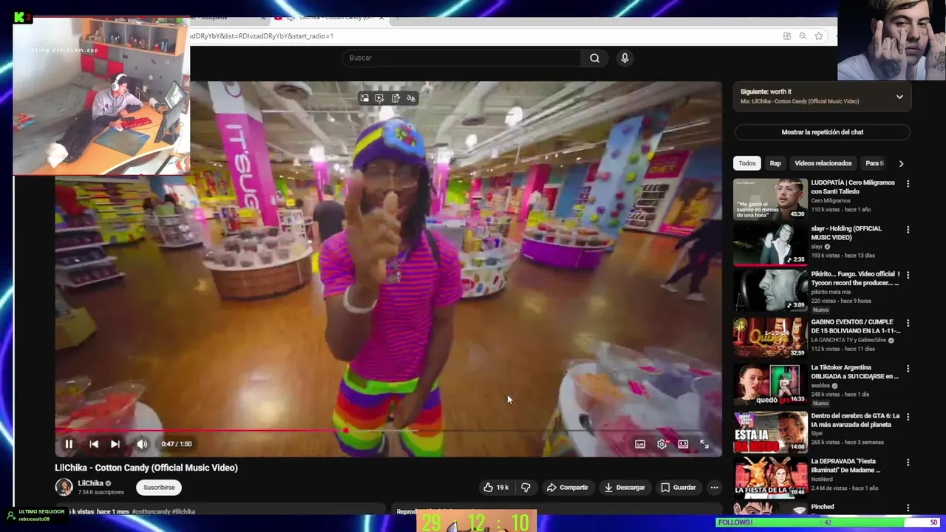Open slayr - Holding video thumbnail
946x532 pixels.
[x=770, y=245]
